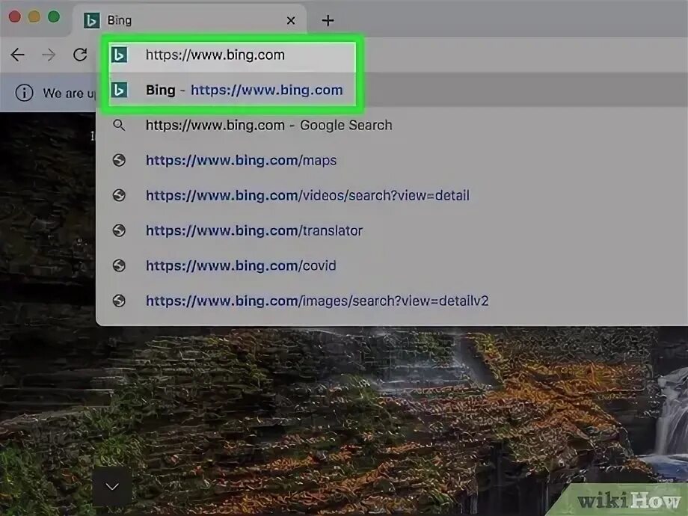This screenshot has height=516, width=688.
Task: Select the bing.com/covid suggestion
Action: [x=391, y=265]
